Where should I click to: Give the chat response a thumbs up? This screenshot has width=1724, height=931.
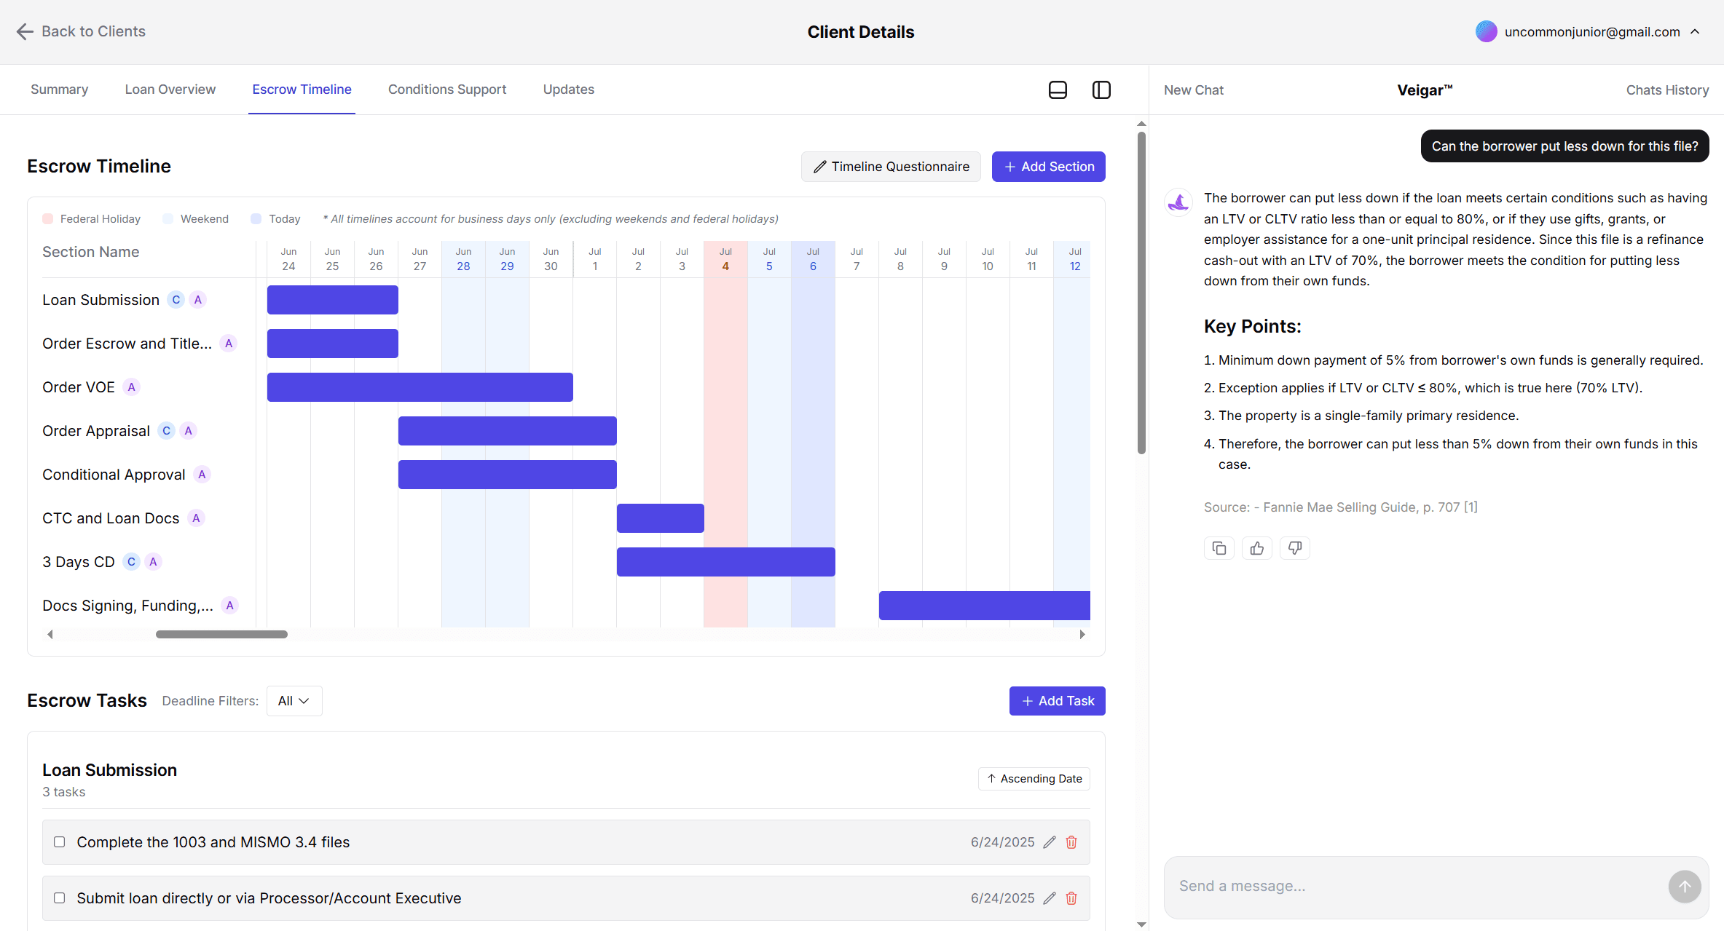[x=1257, y=548]
